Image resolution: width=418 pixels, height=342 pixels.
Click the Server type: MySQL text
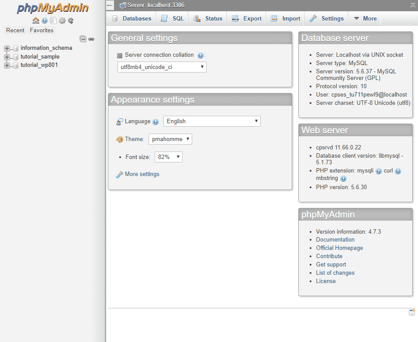click(342, 63)
